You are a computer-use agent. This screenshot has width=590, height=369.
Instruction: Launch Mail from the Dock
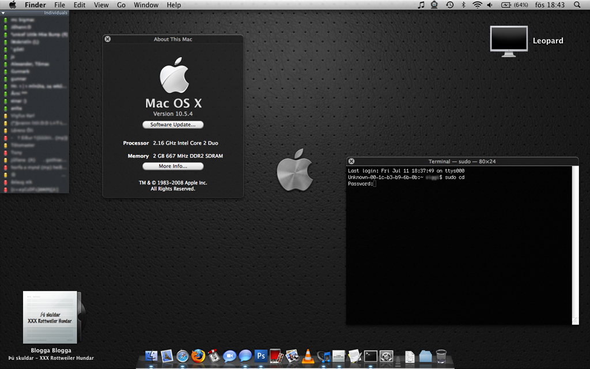(167, 355)
